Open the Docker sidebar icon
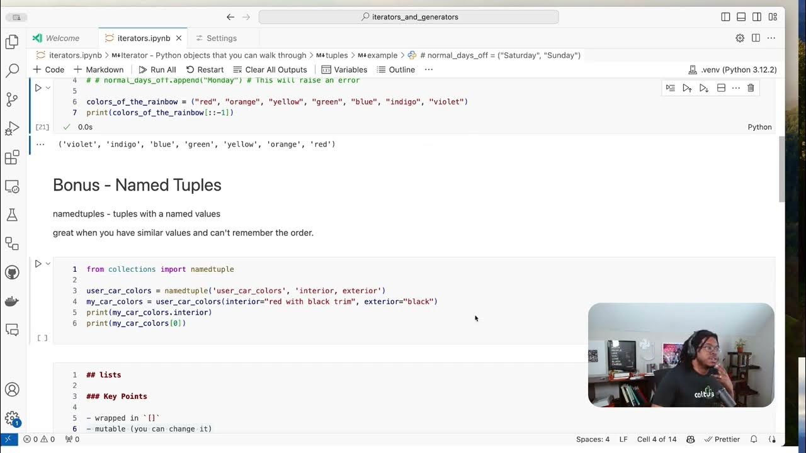 pyautogui.click(x=13, y=301)
